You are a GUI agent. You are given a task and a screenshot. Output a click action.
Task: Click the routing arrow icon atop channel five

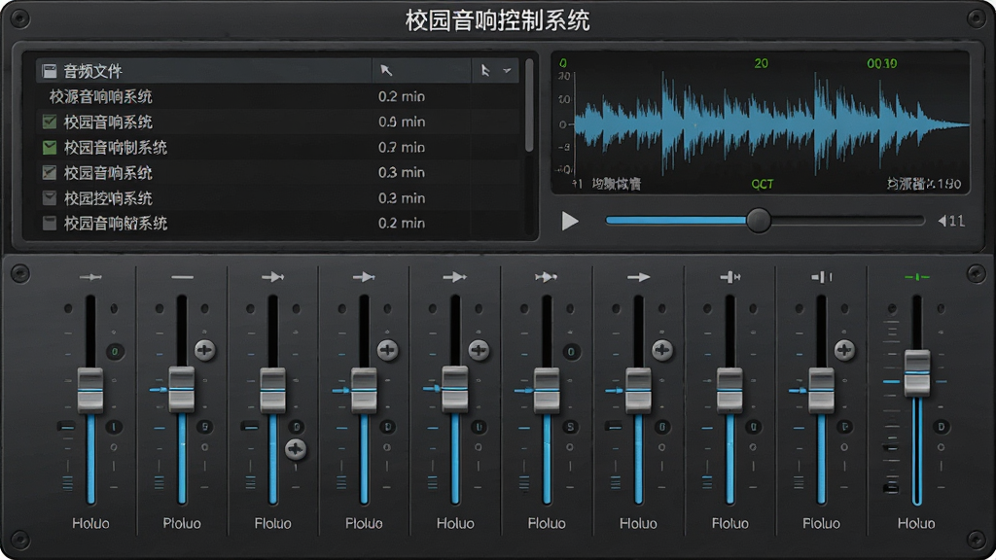pos(455,277)
